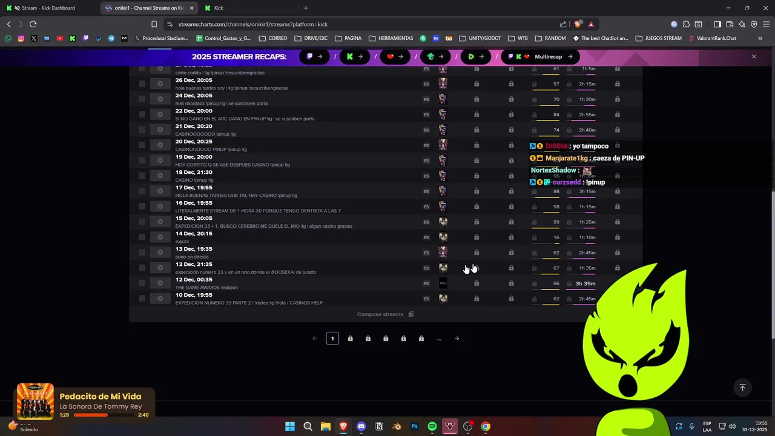
Task: Play icon for 17 Dec, 19:55 stream
Action: (x=160, y=191)
